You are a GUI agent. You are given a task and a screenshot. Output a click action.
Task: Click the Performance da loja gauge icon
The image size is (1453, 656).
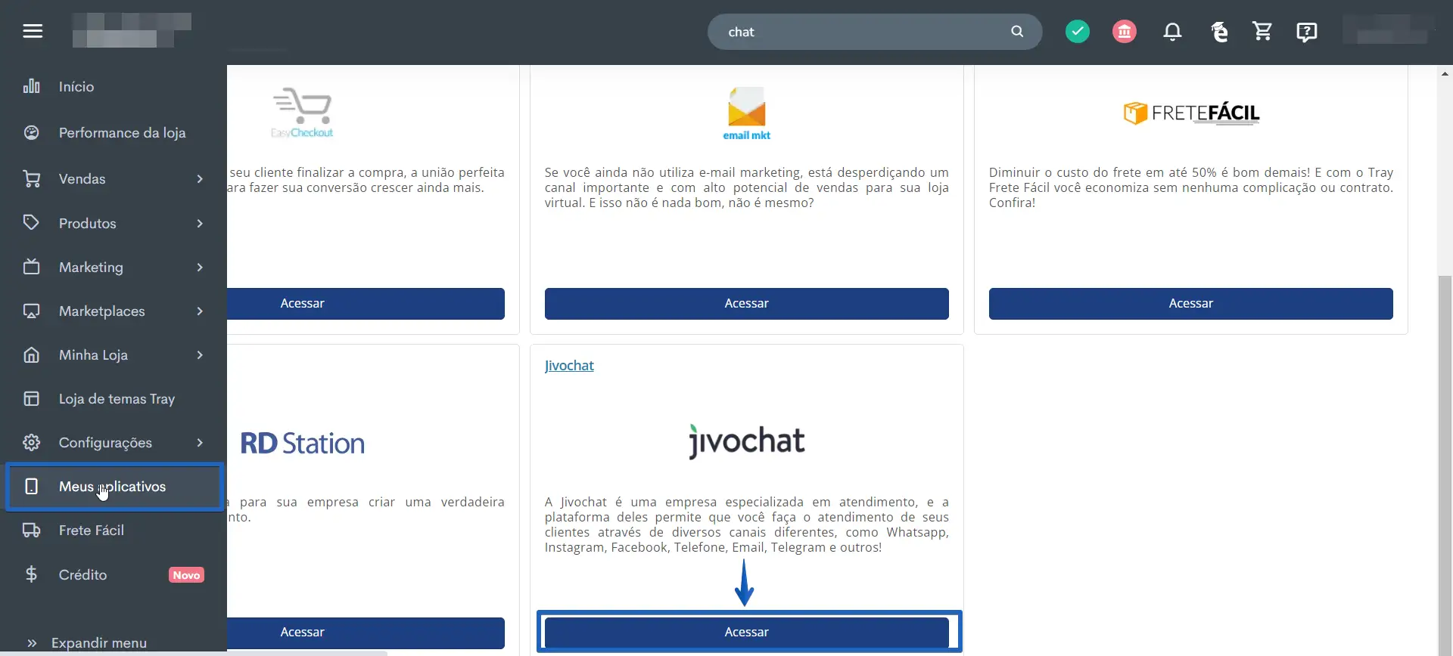coord(31,133)
